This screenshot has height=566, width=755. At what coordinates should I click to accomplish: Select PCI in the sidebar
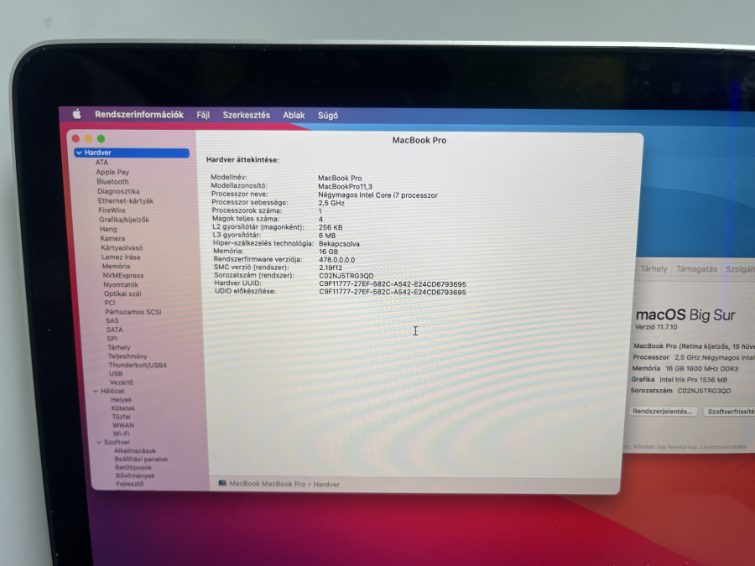tap(110, 303)
